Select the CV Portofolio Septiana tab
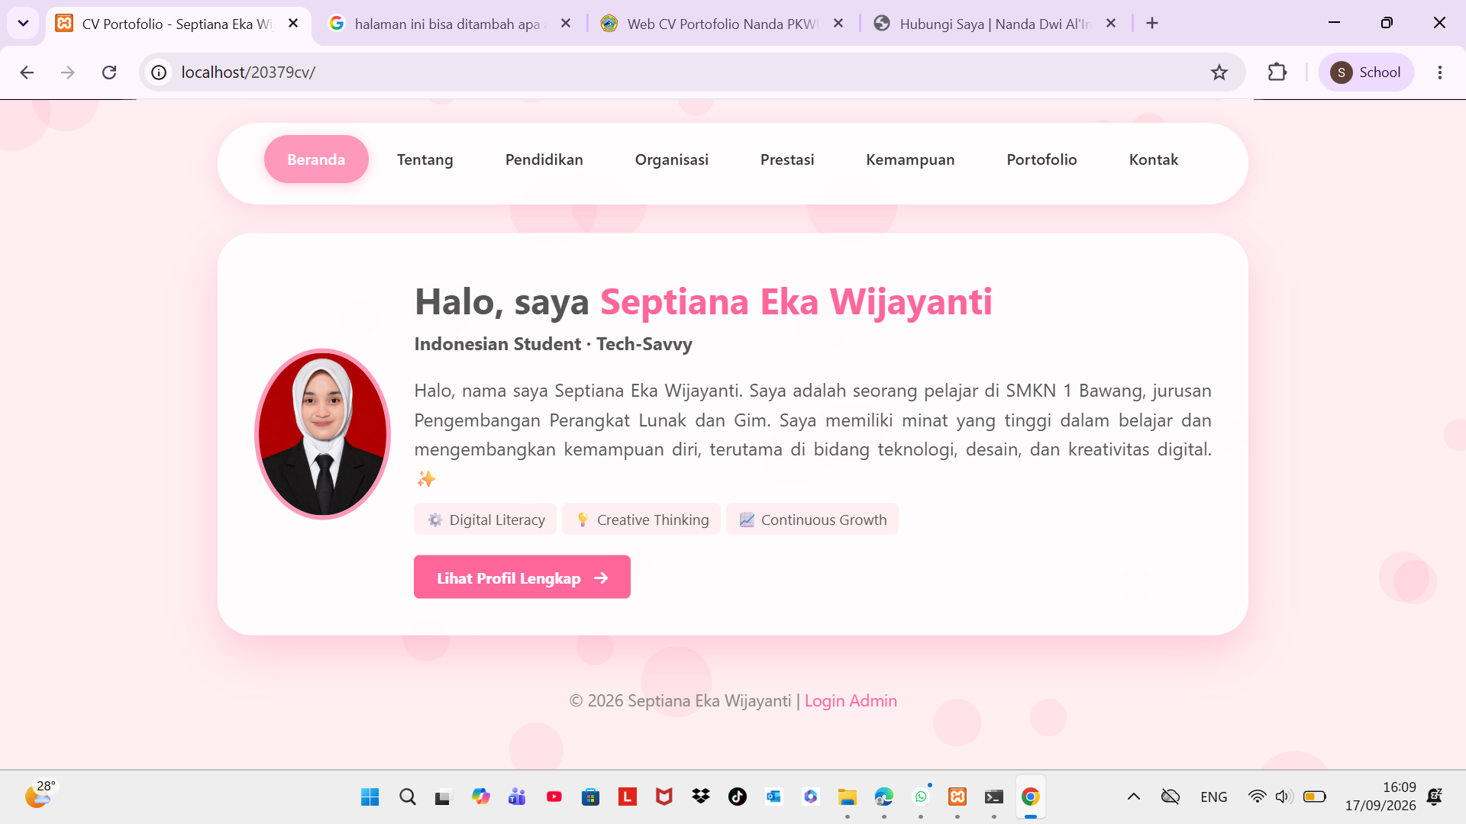Screen dimensions: 1466x824 [179, 24]
